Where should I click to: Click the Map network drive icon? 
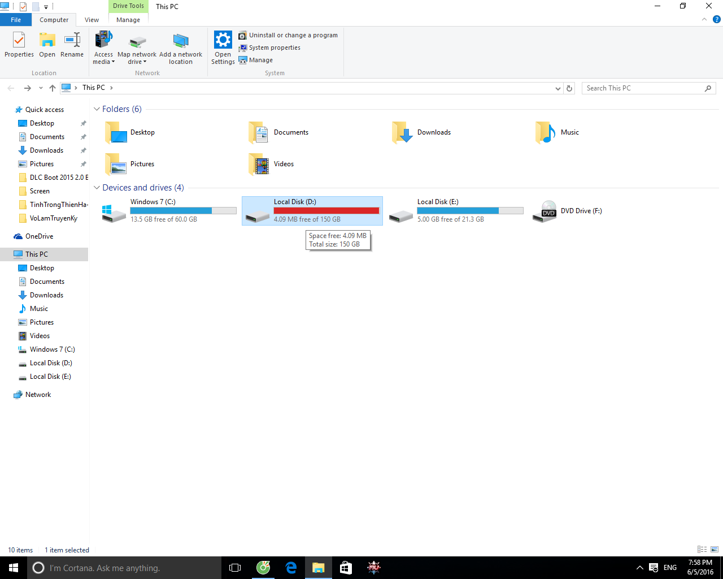[137, 42]
